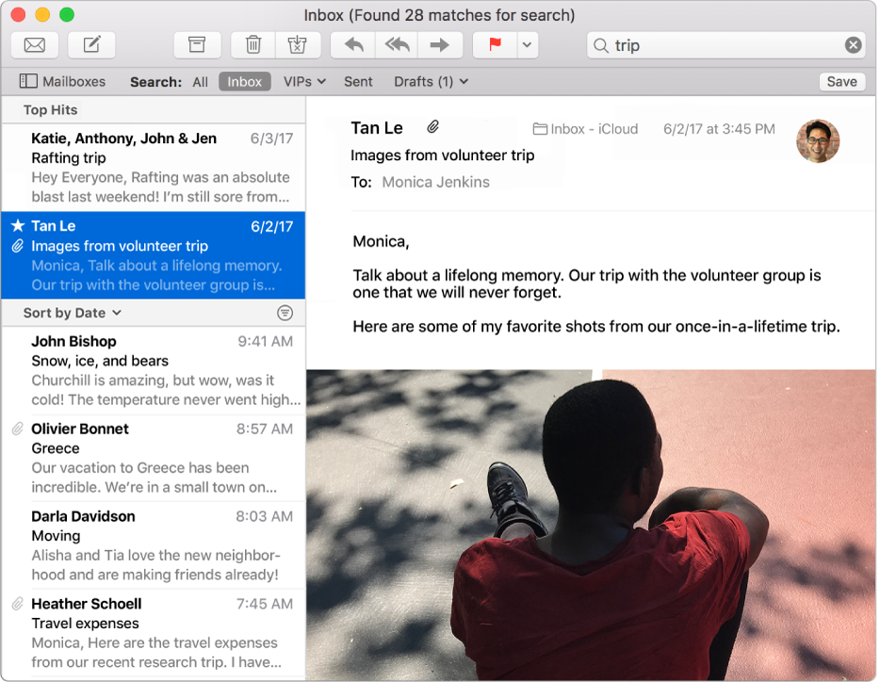This screenshot has height=682, width=880.
Task: Open the Rafting trip message
Action: tap(154, 168)
